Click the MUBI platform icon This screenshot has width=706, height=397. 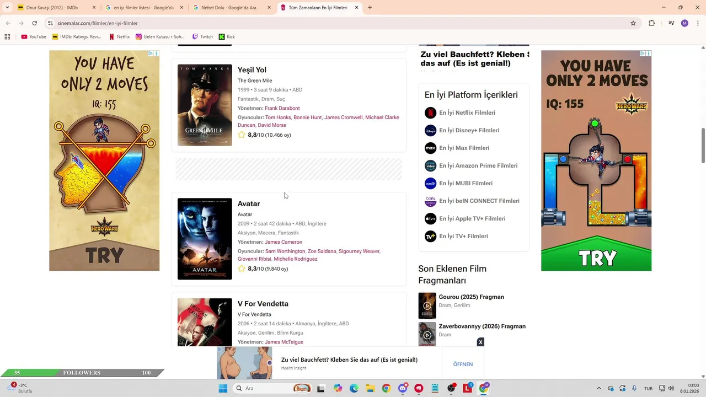430,183
